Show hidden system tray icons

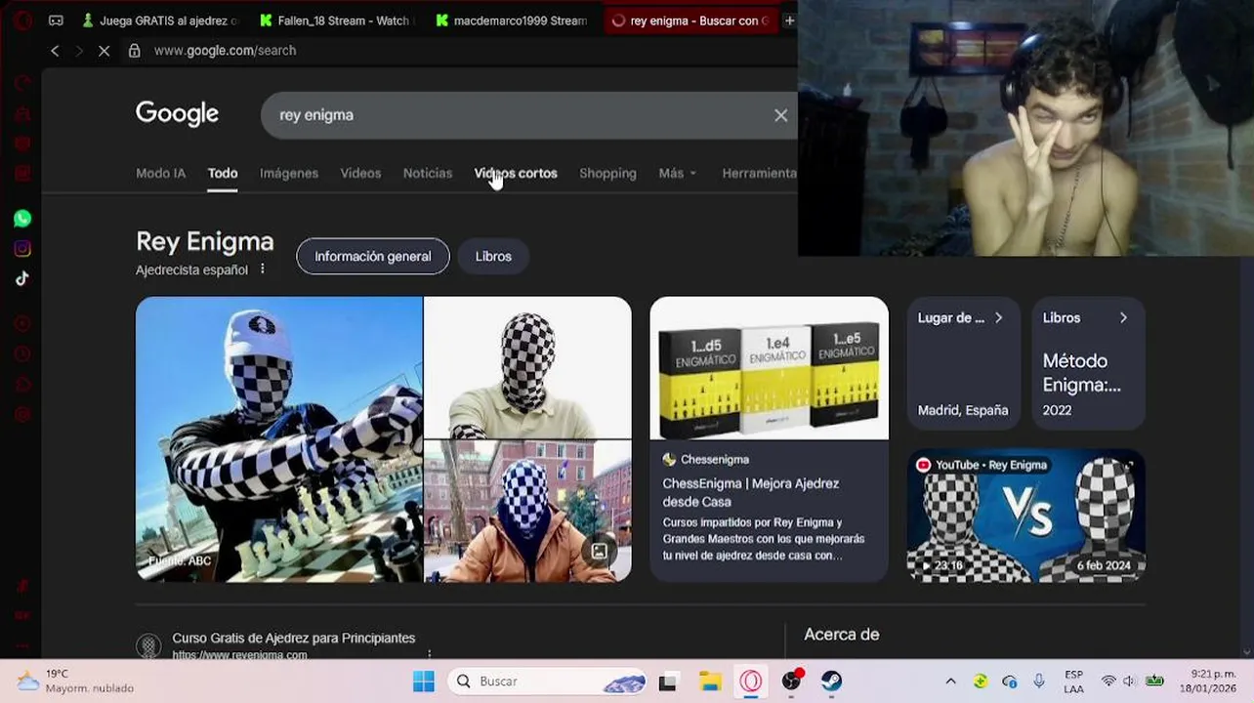(x=950, y=681)
